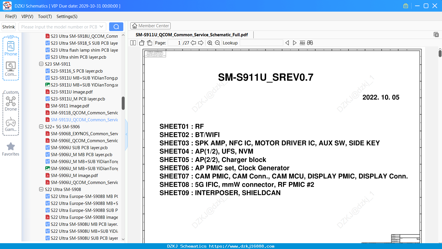This screenshot has width=442, height=249.
Task: Open SM-S906U SUB PCB layer.pcb
Action: (77, 147)
